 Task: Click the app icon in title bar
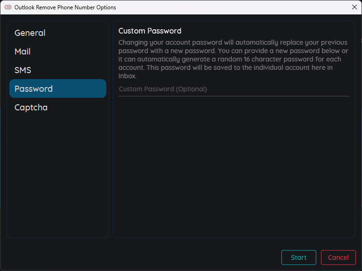(x=8, y=7)
